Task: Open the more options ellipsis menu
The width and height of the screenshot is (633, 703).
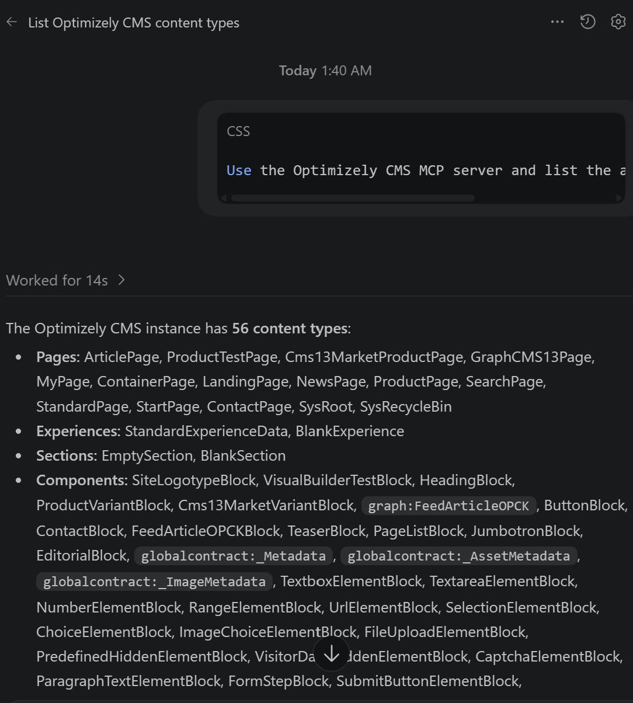Action: (x=557, y=22)
